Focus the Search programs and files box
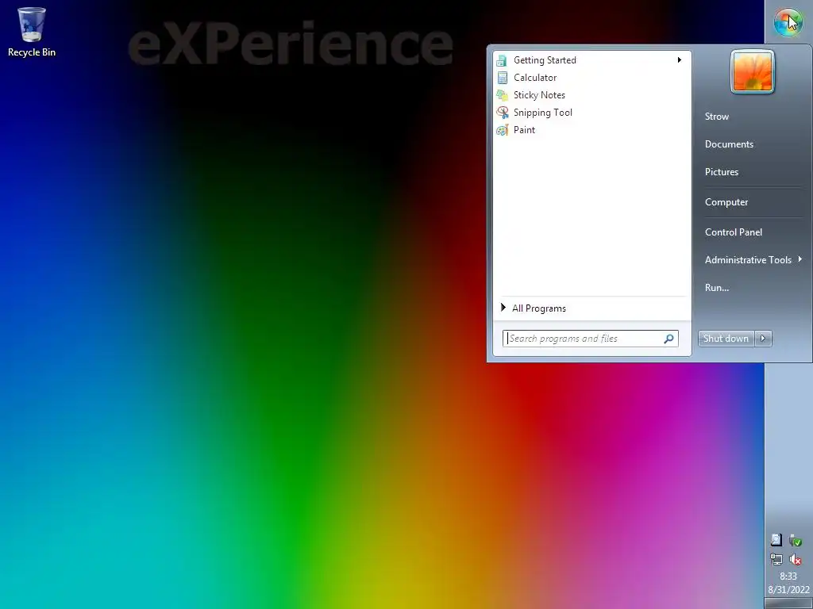The height and width of the screenshot is (609, 813). coord(590,339)
